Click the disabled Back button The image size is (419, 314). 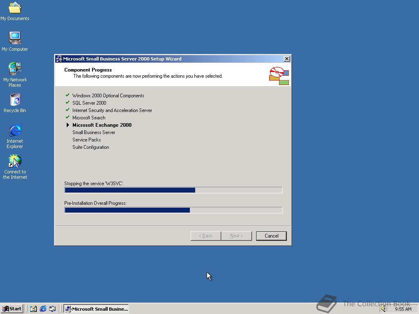coord(206,236)
